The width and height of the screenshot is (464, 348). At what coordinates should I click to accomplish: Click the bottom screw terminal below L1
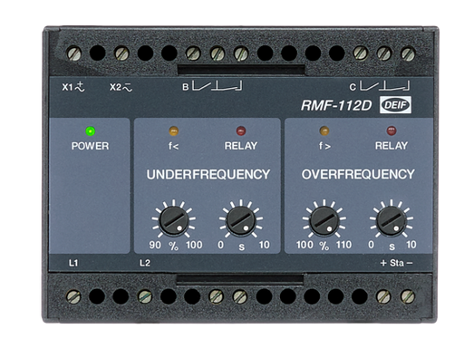tap(73, 296)
